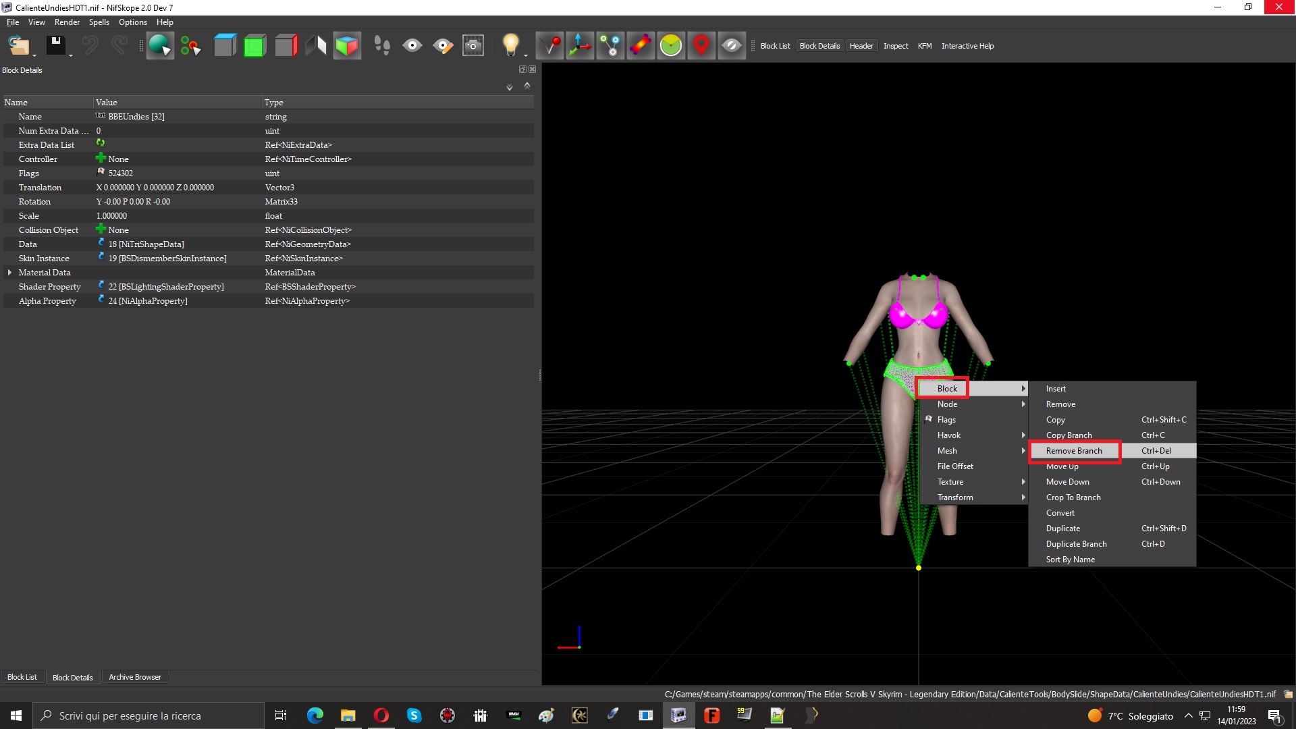The height and width of the screenshot is (729, 1296).
Task: Toggle Show Axes arrows icon
Action: [x=580, y=46]
